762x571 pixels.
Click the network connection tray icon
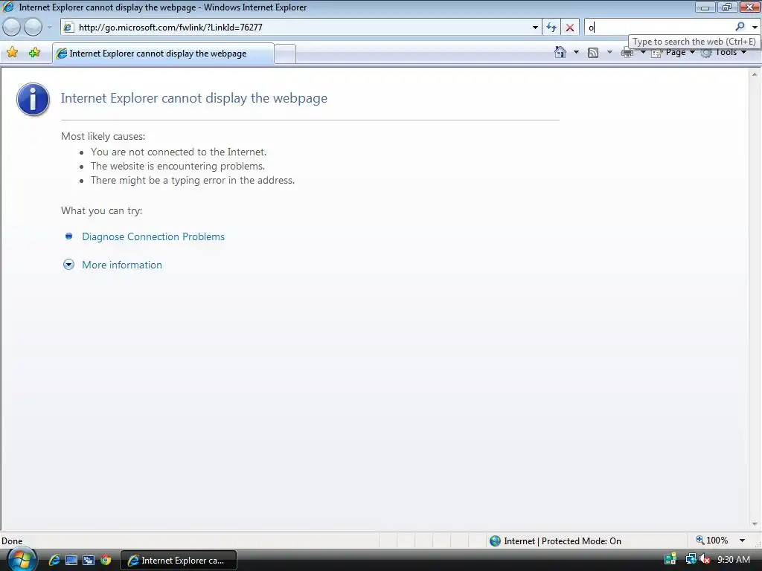(691, 559)
